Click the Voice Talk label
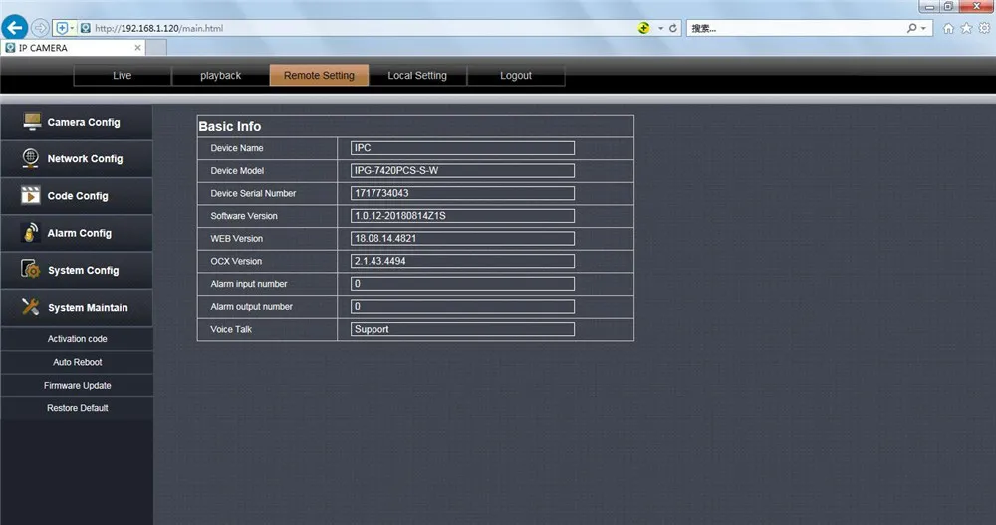Image resolution: width=996 pixels, height=525 pixels. click(231, 329)
